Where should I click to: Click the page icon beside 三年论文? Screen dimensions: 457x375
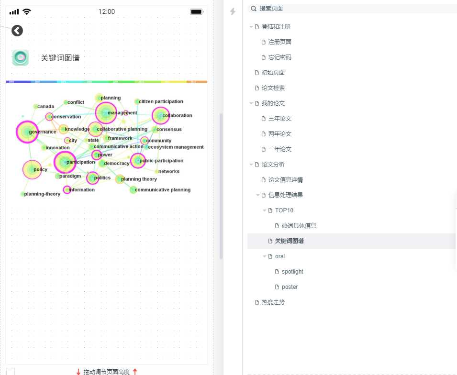(x=264, y=119)
